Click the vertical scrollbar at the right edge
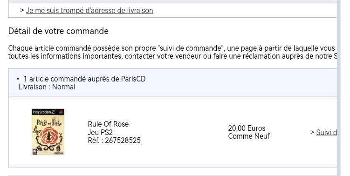 coord(339,88)
